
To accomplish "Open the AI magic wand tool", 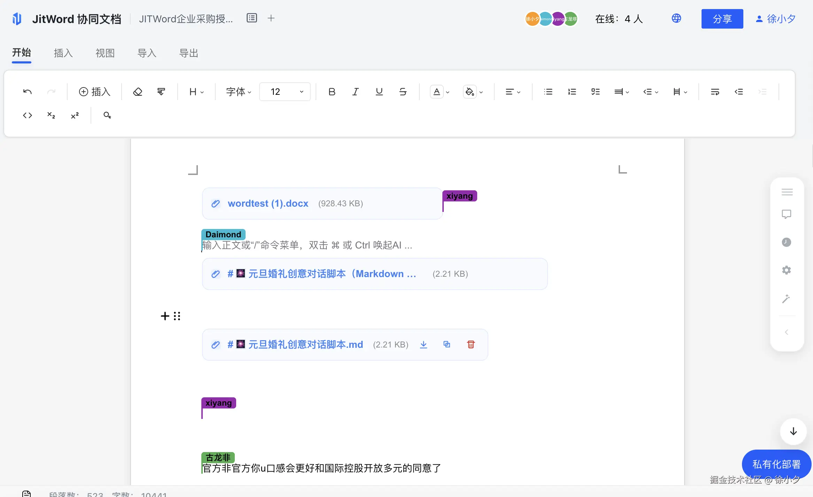I will click(787, 298).
